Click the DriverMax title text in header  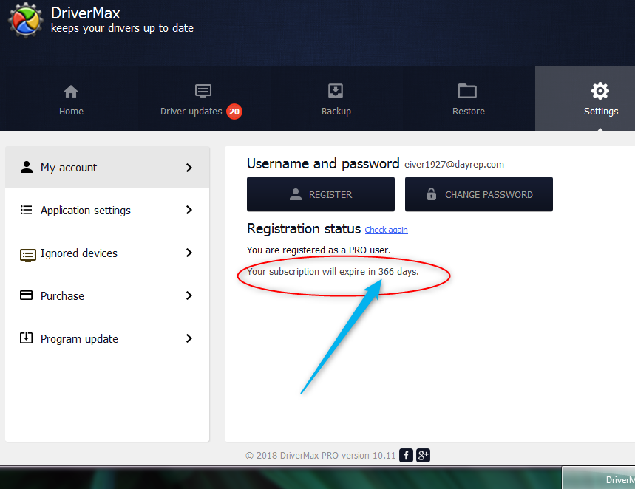tap(86, 13)
